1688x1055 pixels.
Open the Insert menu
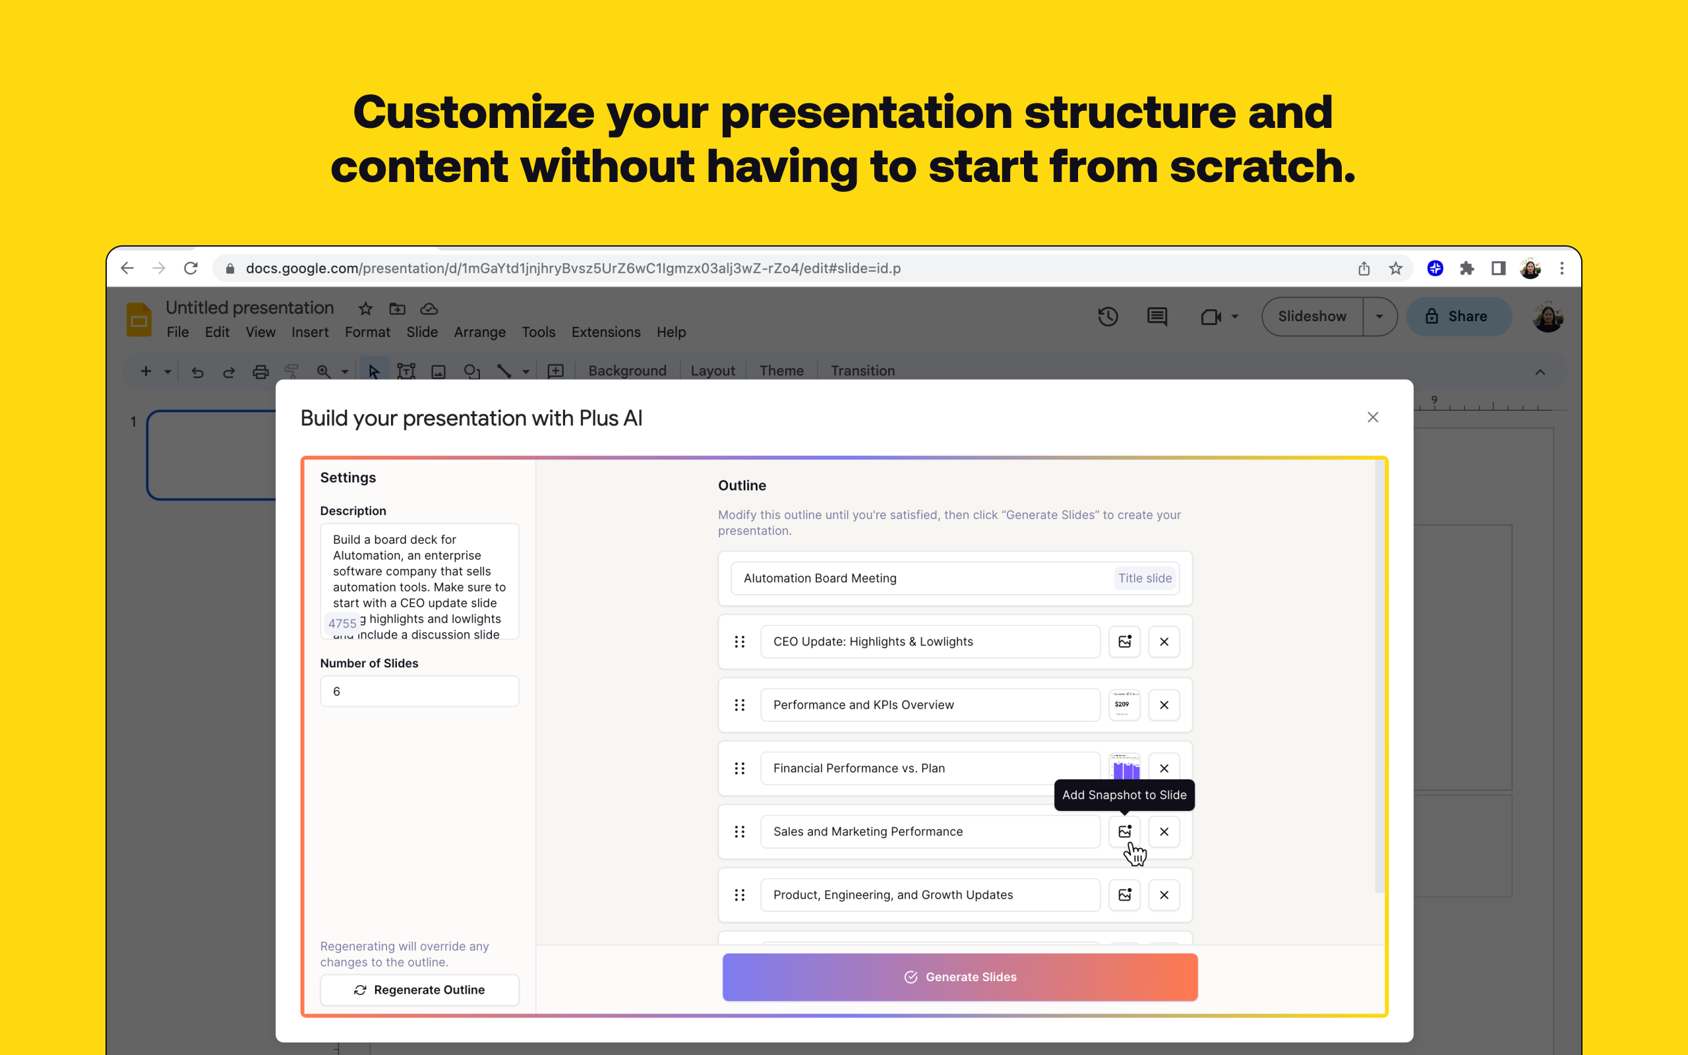[310, 332]
